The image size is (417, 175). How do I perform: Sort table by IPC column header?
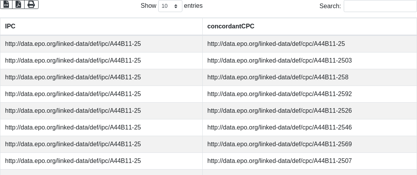[101, 26]
